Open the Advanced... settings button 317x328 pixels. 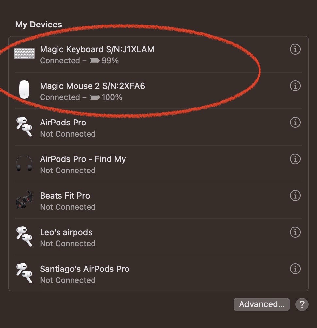pos(261,304)
